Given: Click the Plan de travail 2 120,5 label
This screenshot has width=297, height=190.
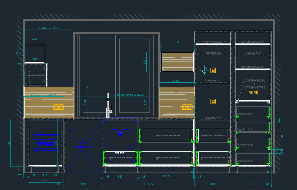Looking at the screenshot, I should pos(129,95).
